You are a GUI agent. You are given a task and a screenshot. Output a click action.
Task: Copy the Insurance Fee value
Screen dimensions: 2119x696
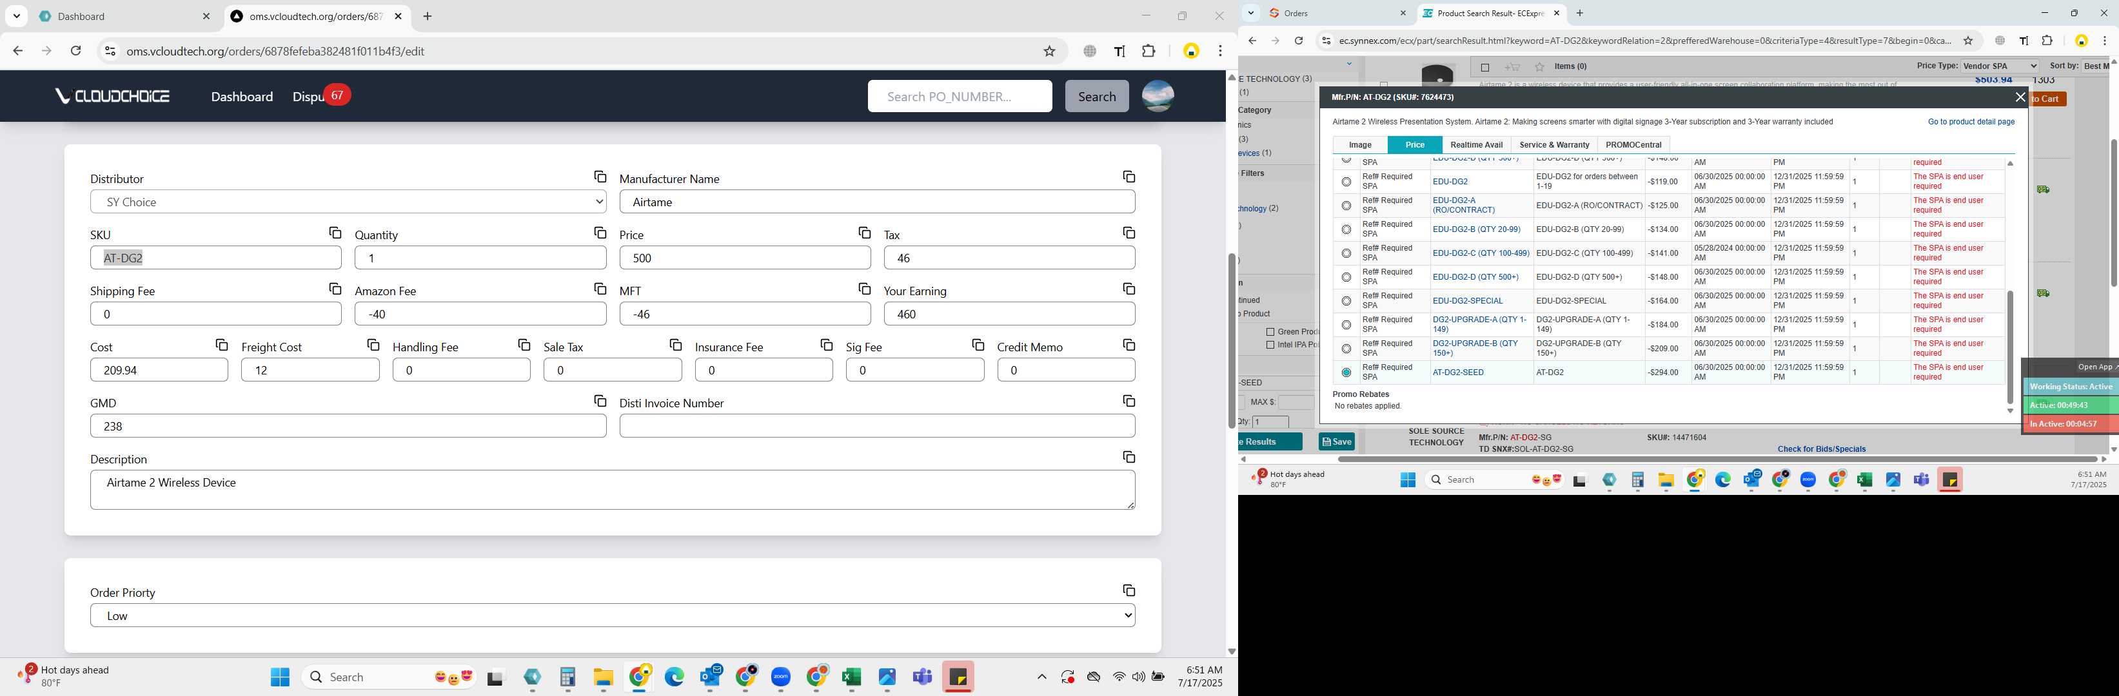826,344
